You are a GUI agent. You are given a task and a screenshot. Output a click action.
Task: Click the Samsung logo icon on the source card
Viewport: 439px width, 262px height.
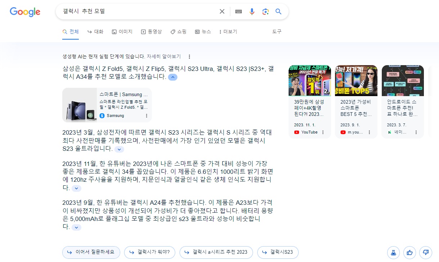102,116
